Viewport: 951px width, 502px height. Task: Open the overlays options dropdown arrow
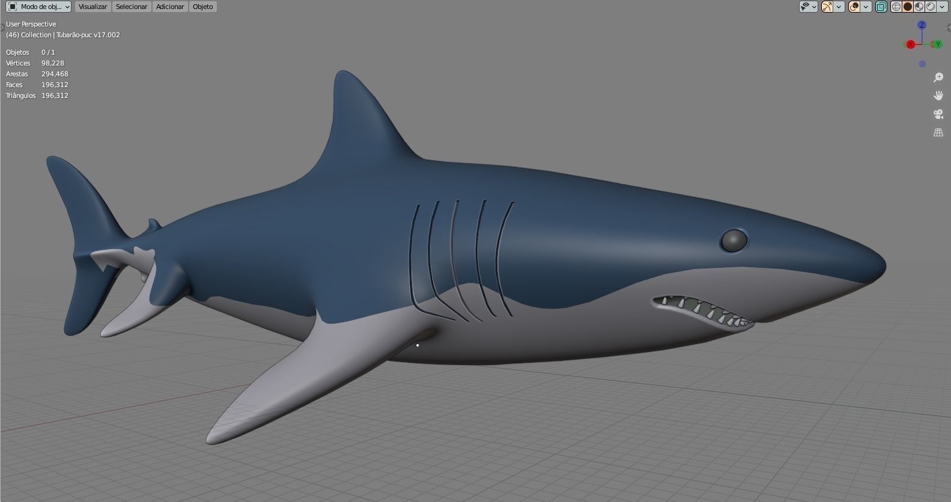(x=866, y=7)
